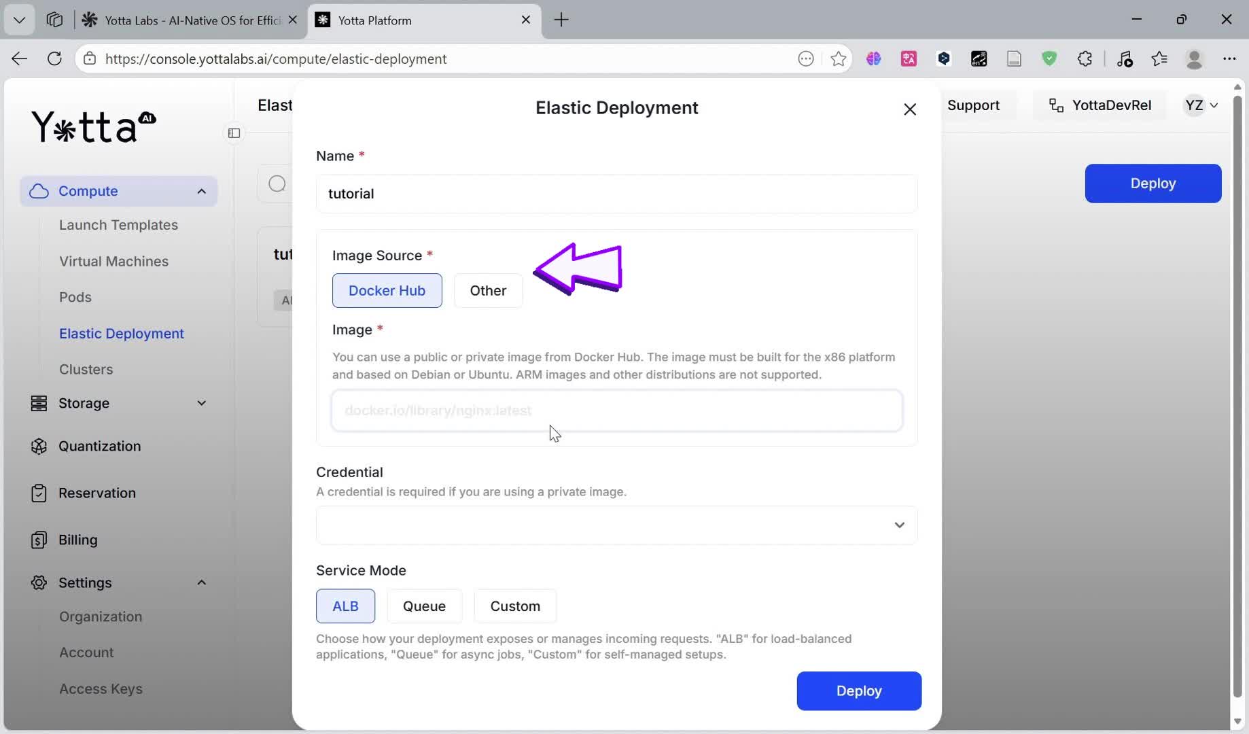Screen dimensions: 1249x734
Task: Expand the Storage section
Action: click(201, 404)
